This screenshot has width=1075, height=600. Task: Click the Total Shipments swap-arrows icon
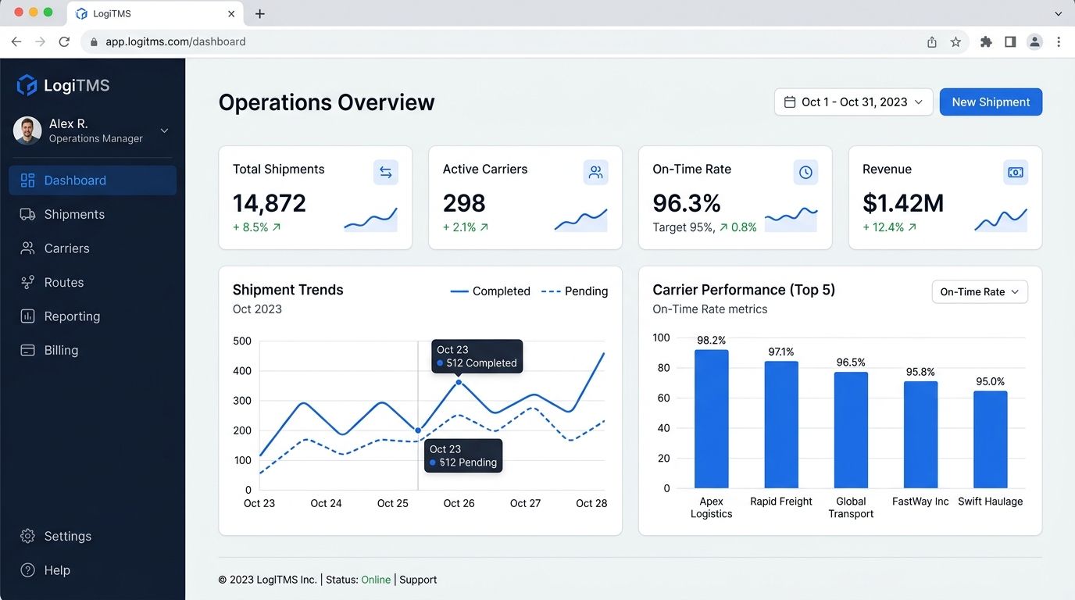[x=386, y=173]
